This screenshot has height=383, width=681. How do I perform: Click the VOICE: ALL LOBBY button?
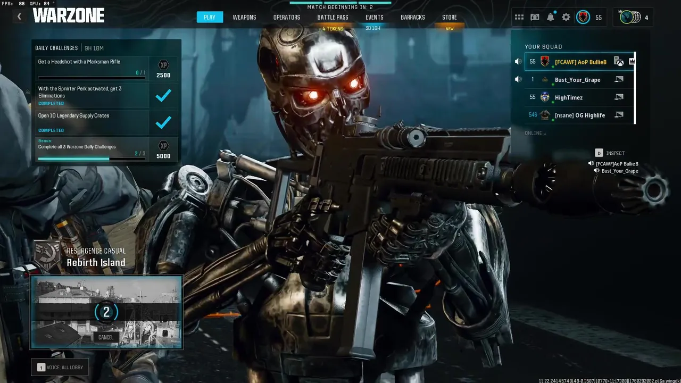[60, 367]
